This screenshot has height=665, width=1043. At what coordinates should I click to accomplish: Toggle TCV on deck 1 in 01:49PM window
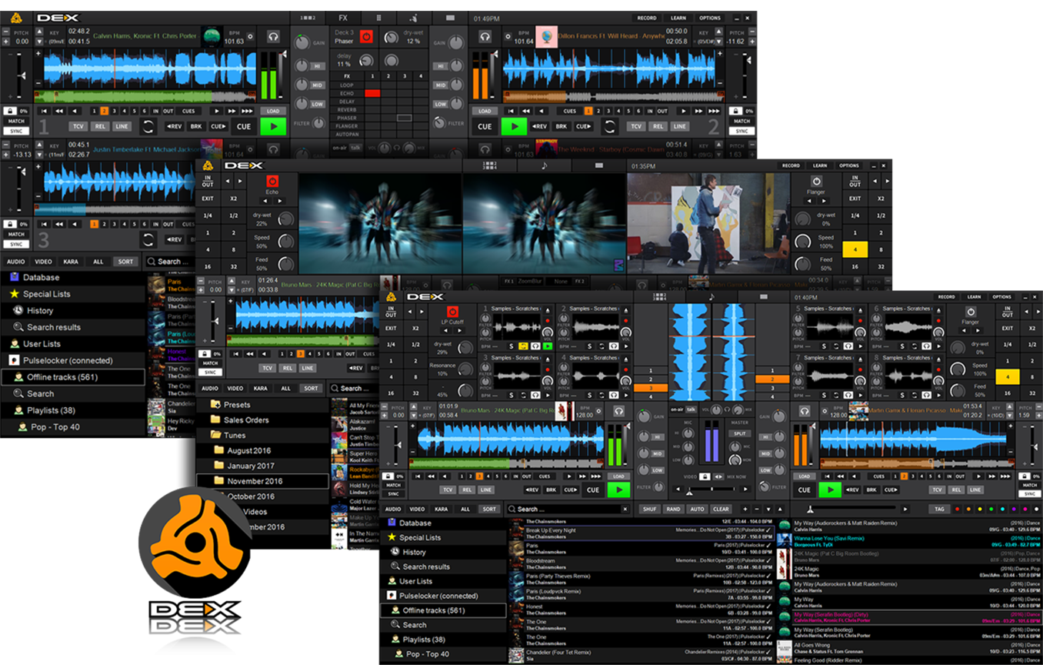tap(78, 126)
